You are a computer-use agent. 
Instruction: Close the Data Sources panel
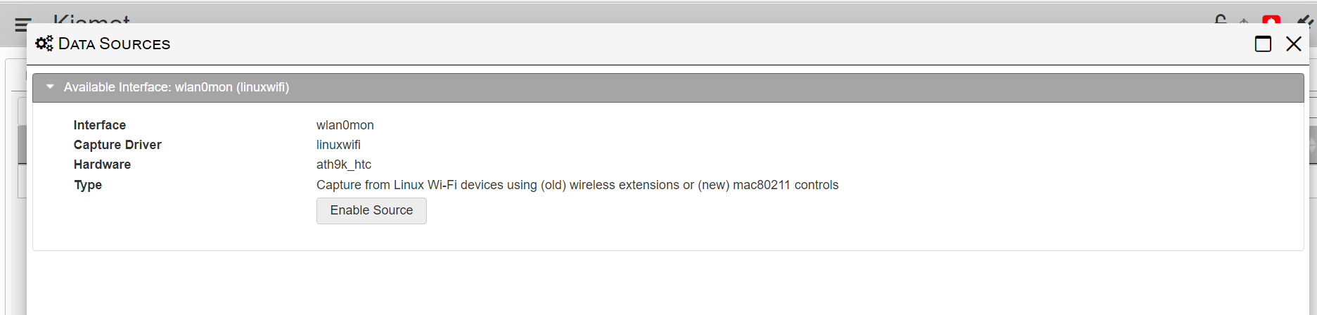tap(1293, 44)
